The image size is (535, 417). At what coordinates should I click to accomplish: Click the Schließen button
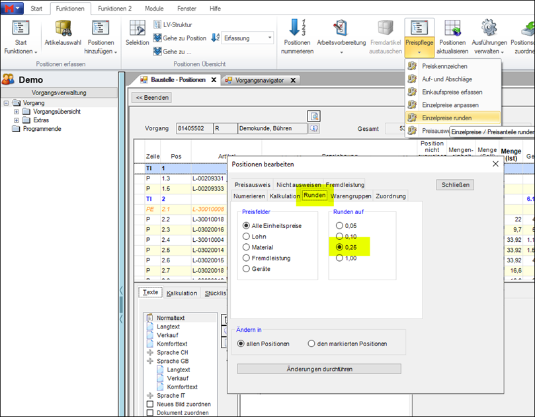(x=455, y=185)
